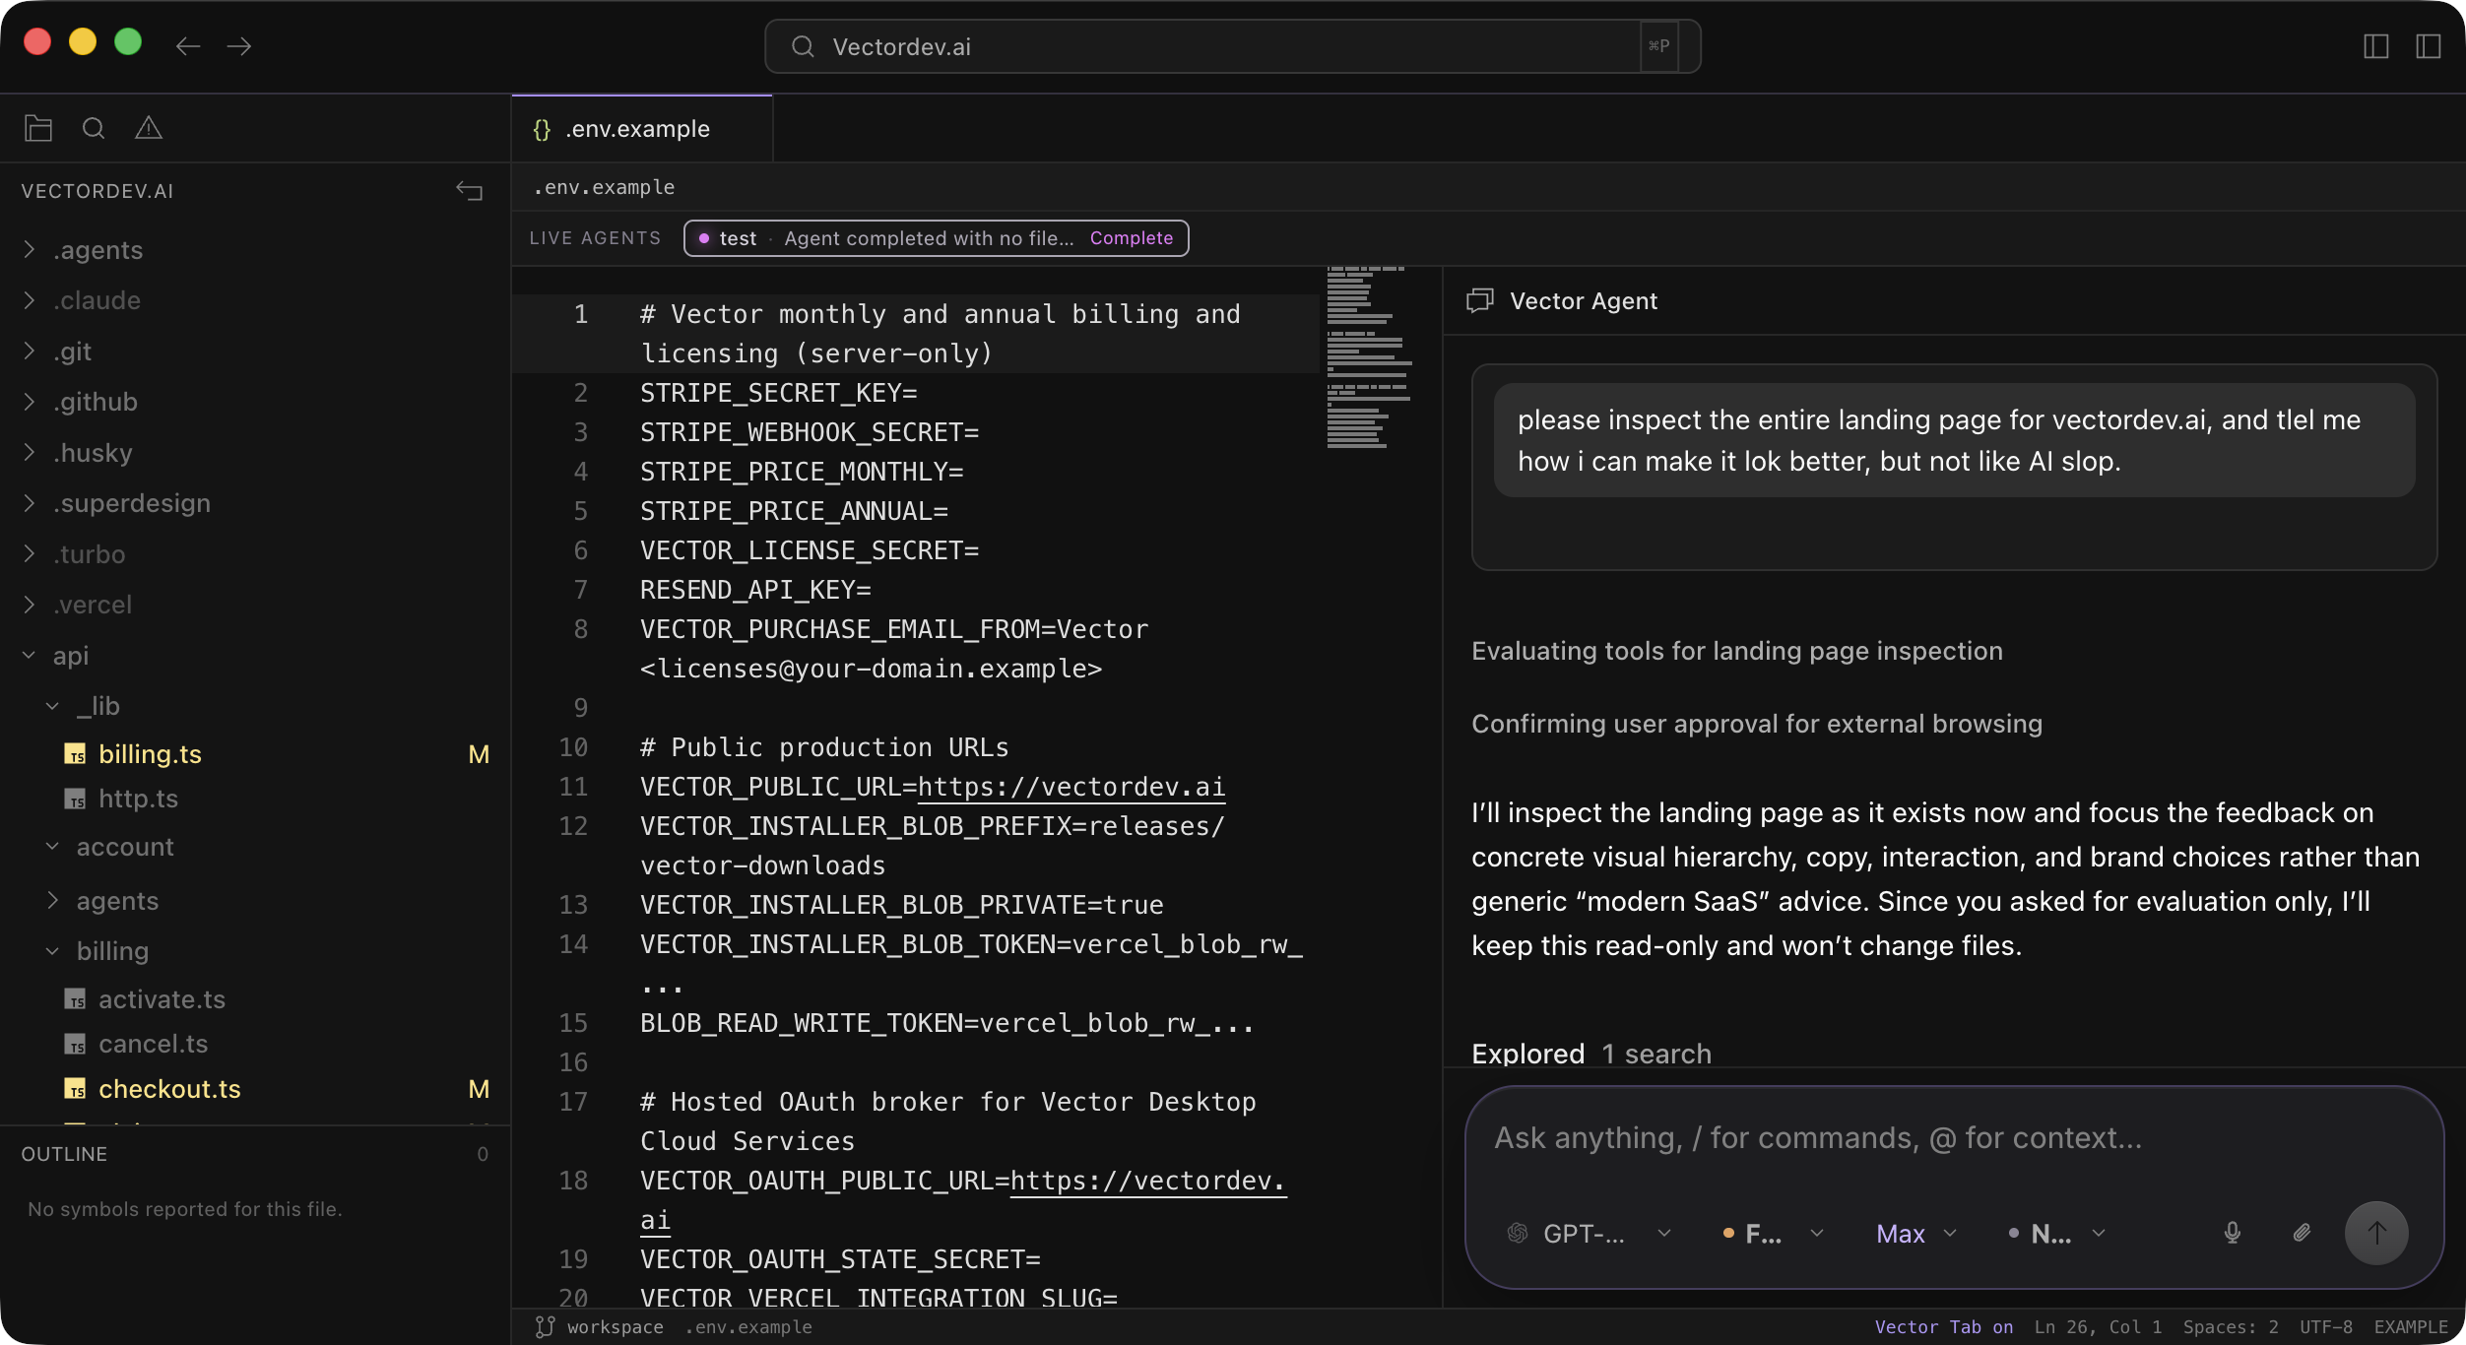The height and width of the screenshot is (1345, 2466).
Task: Open cancel.ts in the file tree
Action: point(153,1044)
